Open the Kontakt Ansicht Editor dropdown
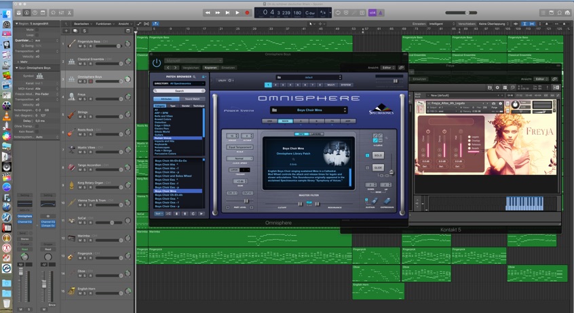The height and width of the screenshot is (313, 574). click(x=541, y=79)
